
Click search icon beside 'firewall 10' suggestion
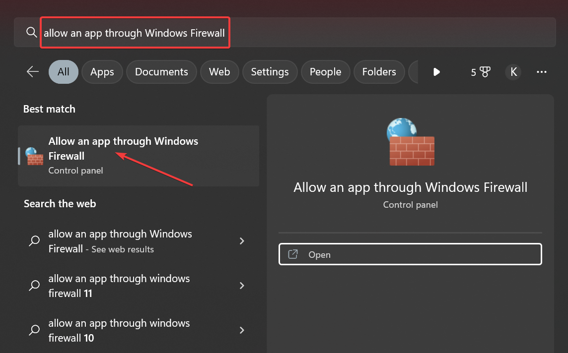click(34, 330)
